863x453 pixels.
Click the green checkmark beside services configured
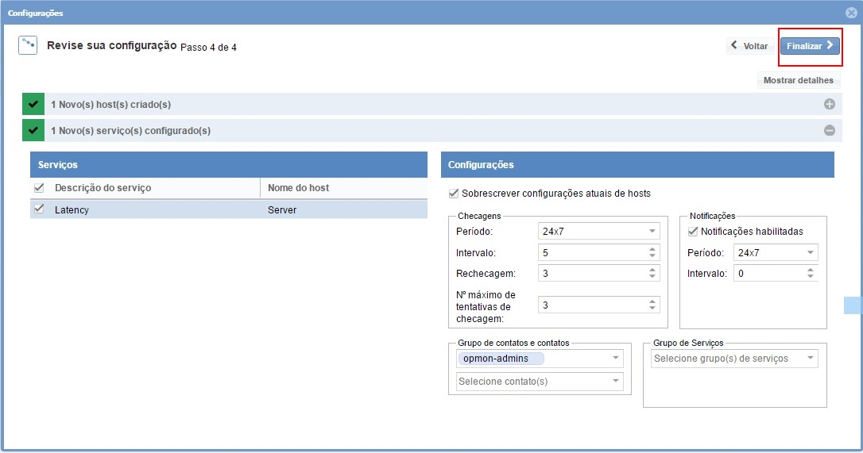click(x=33, y=130)
